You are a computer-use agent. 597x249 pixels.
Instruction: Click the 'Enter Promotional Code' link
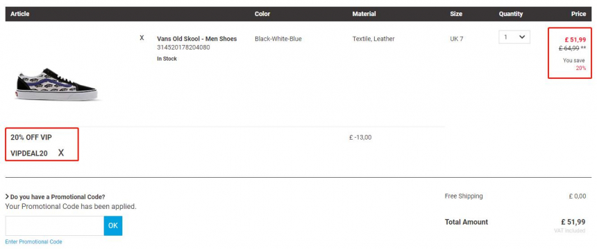pyautogui.click(x=33, y=242)
